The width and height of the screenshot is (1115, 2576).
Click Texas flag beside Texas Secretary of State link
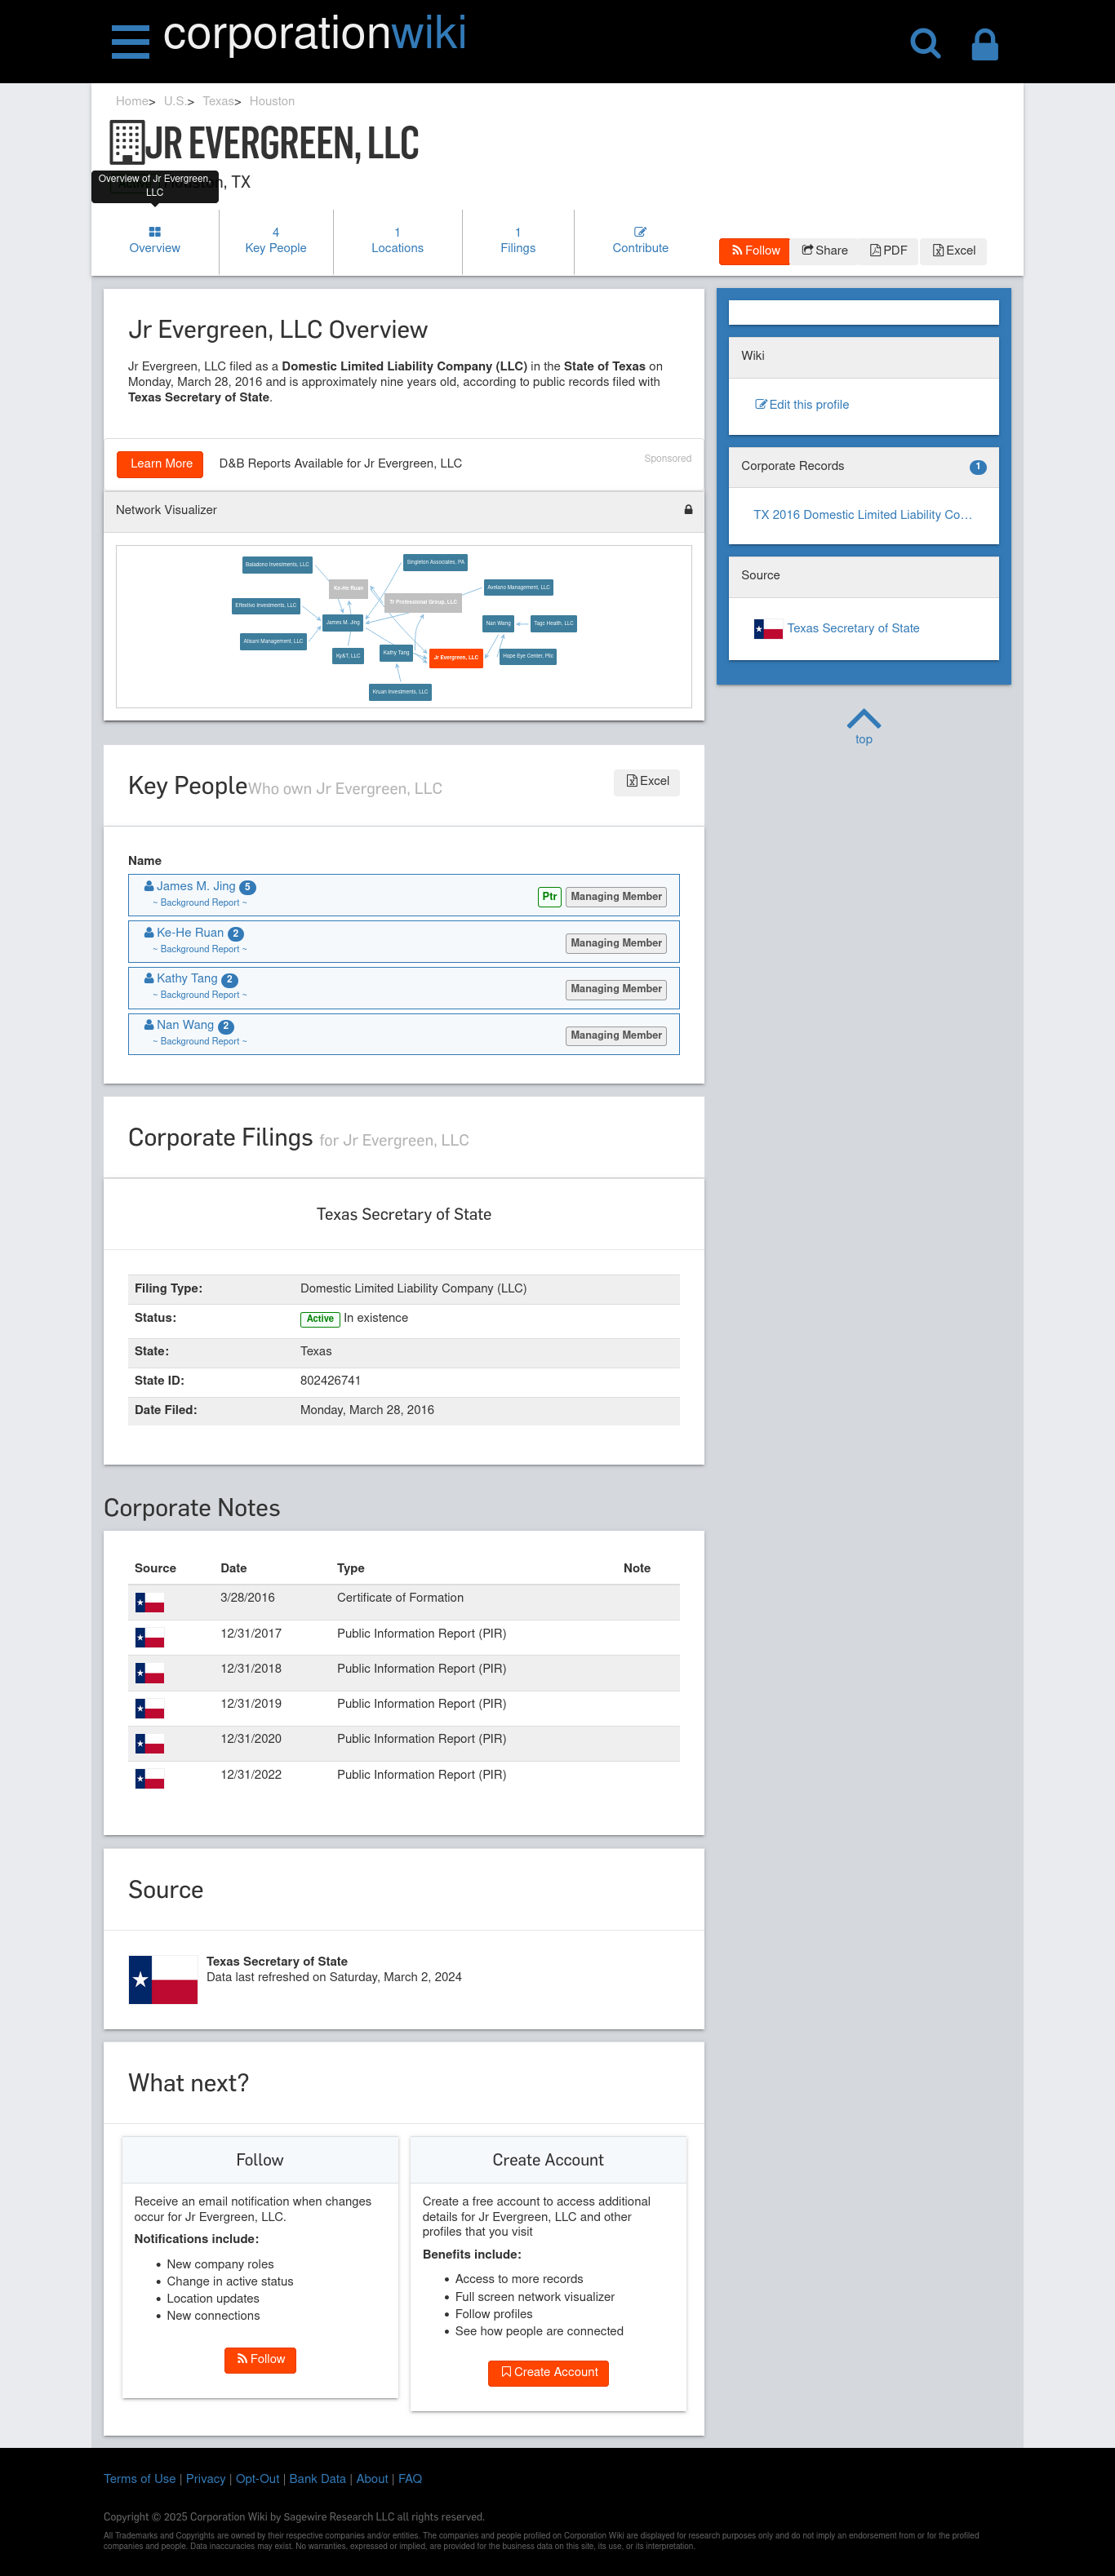point(768,629)
